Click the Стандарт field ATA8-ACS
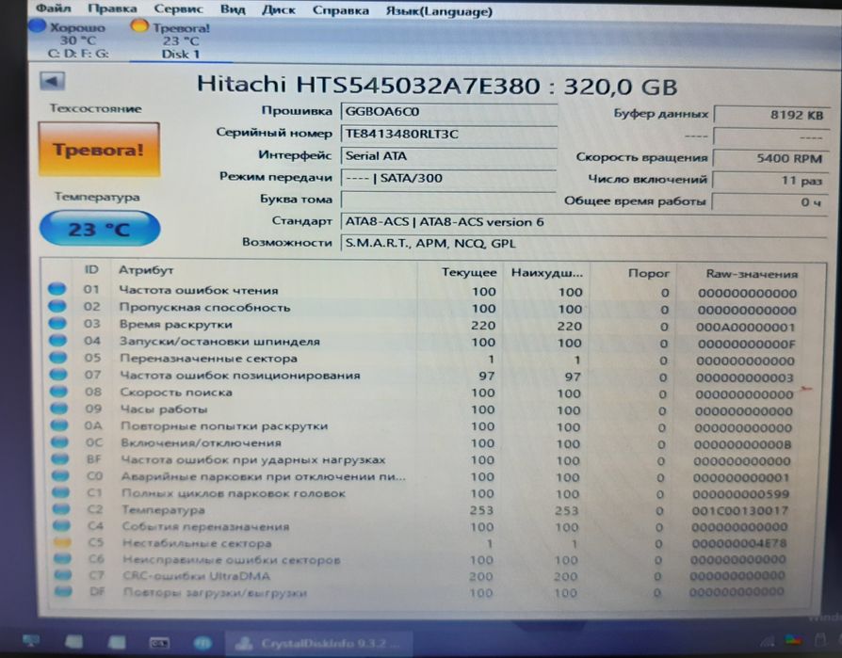The image size is (842, 658). click(583, 222)
